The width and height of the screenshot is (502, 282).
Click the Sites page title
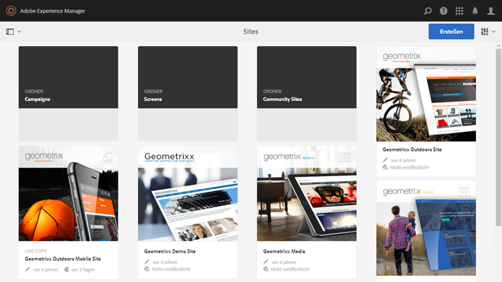[x=251, y=31]
